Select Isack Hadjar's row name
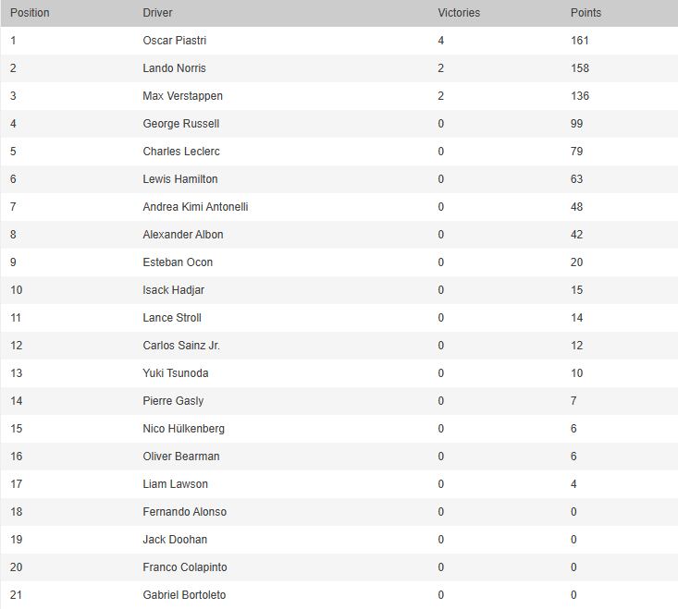 pos(173,290)
